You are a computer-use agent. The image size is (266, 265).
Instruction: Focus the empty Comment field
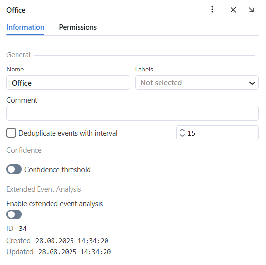tap(132, 113)
